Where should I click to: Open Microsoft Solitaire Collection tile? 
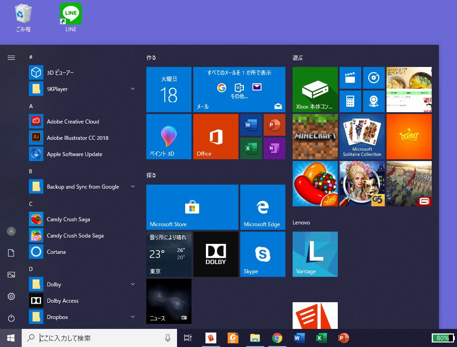coord(362,137)
